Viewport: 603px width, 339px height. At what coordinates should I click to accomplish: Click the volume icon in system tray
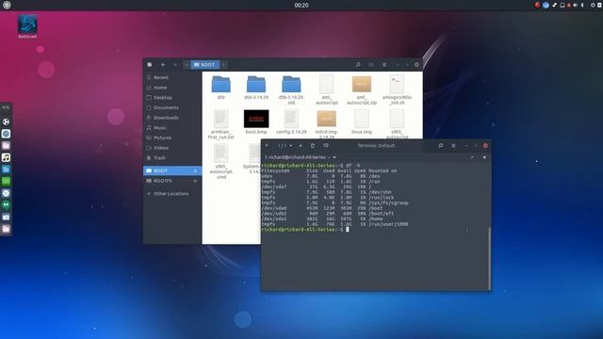coord(576,5)
